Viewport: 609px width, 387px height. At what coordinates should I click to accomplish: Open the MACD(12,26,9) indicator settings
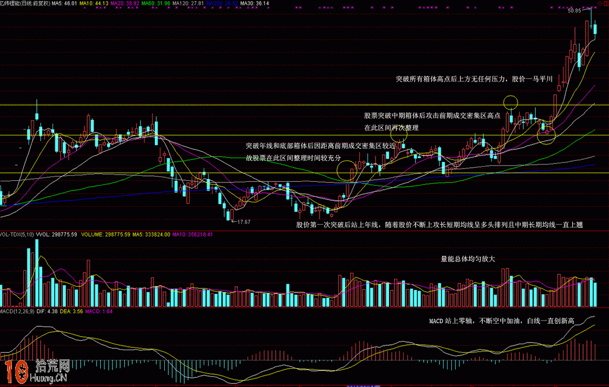pos(17,312)
